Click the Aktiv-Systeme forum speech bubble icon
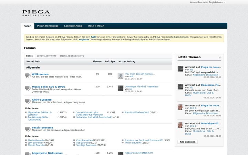Viewport: 248px width, 155px height. tap(28, 101)
